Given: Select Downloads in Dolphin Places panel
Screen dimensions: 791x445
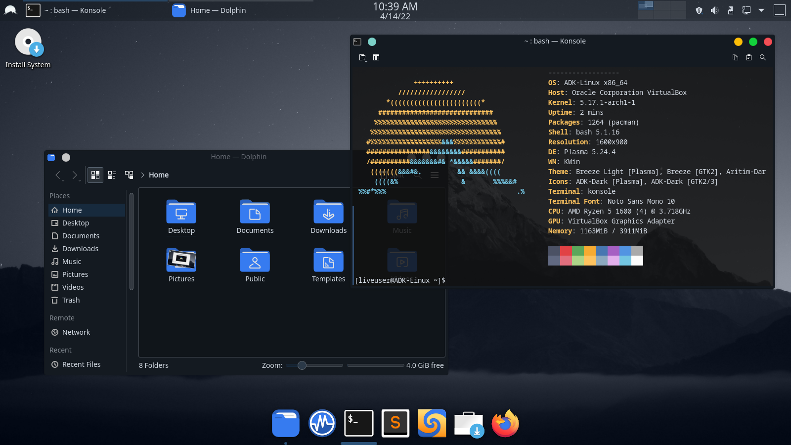Looking at the screenshot, I should click(x=87, y=249).
